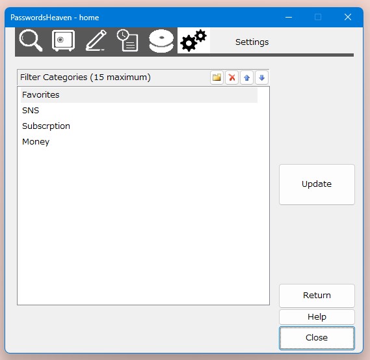Select the SNS category
This screenshot has height=360, width=370.
click(139, 111)
